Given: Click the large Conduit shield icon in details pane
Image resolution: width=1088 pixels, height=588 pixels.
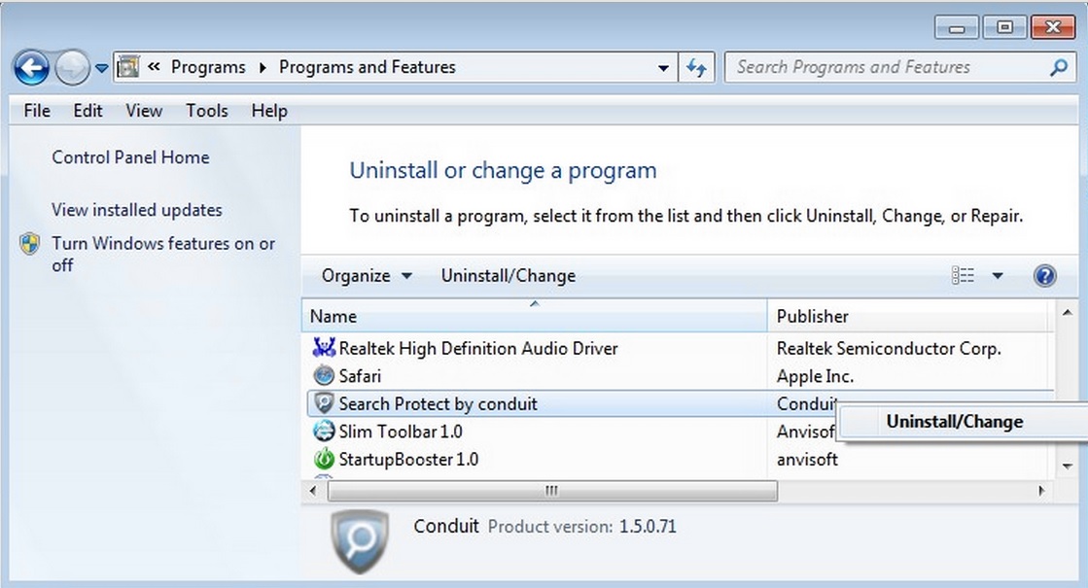Looking at the screenshot, I should 360,541.
